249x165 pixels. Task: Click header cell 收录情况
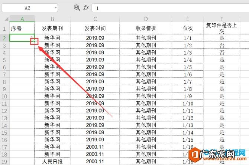pos(146,28)
